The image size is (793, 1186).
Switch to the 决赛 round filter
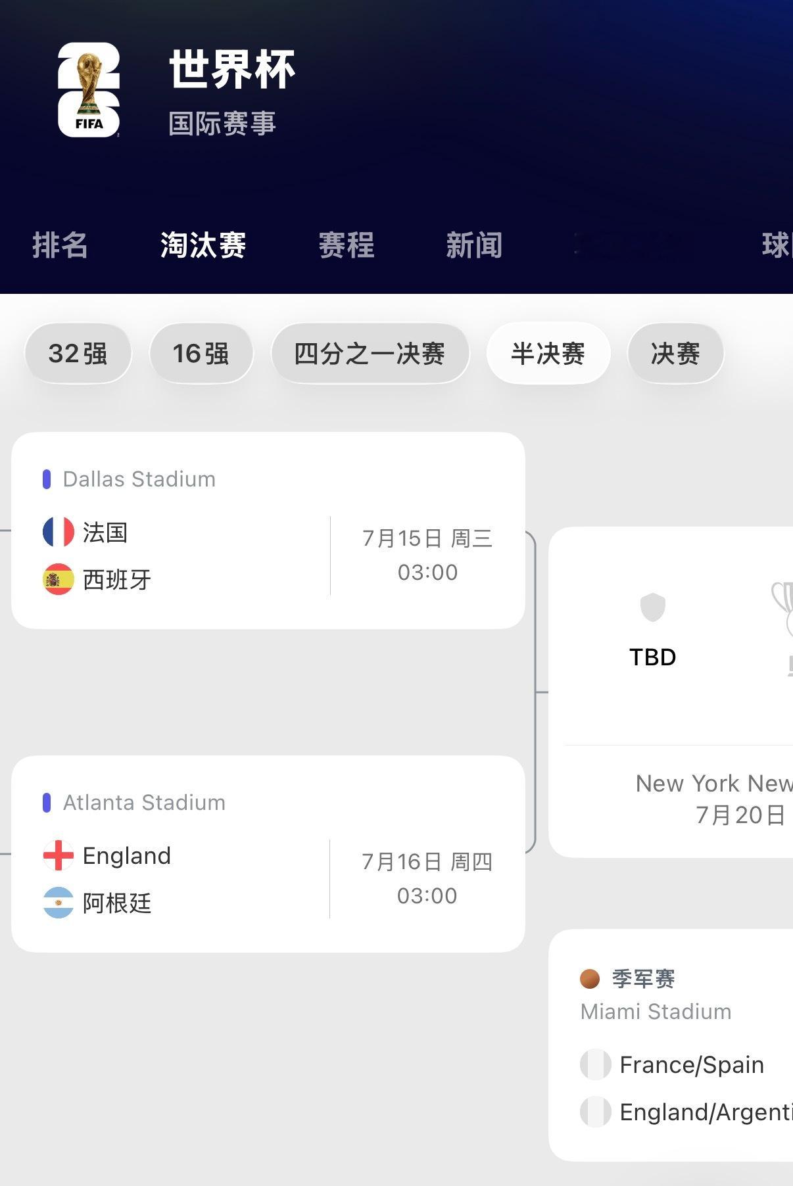coord(676,354)
